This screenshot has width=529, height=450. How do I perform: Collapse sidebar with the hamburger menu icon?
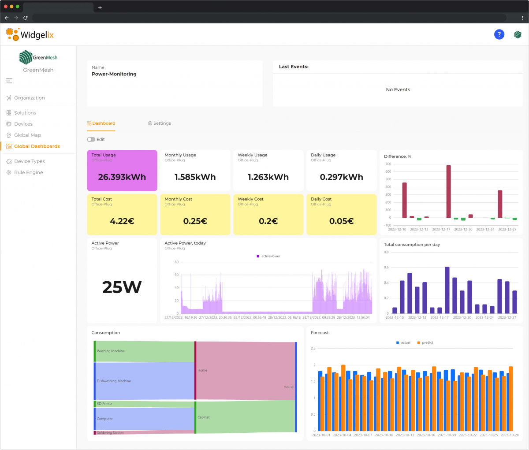(x=9, y=81)
